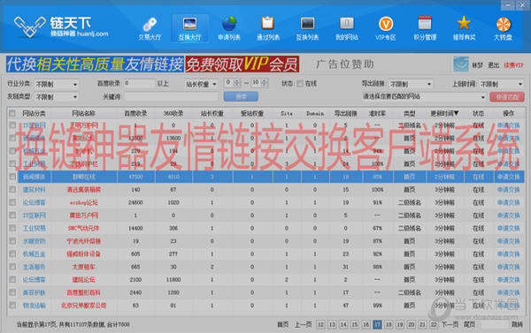The width and height of the screenshot is (531, 333).
Task: Click the 跳转 jump button
Action: 517,324
